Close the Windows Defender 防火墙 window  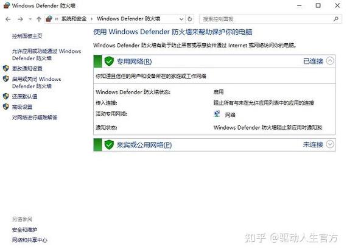coord(337,5)
